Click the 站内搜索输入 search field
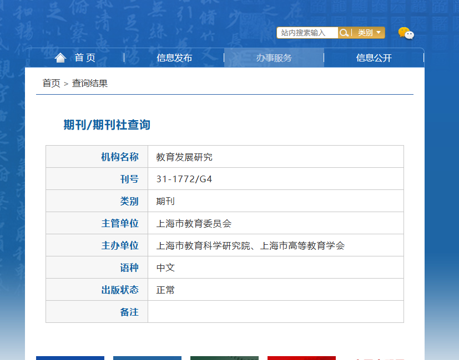Screen dimensions: 459x360 [307, 33]
